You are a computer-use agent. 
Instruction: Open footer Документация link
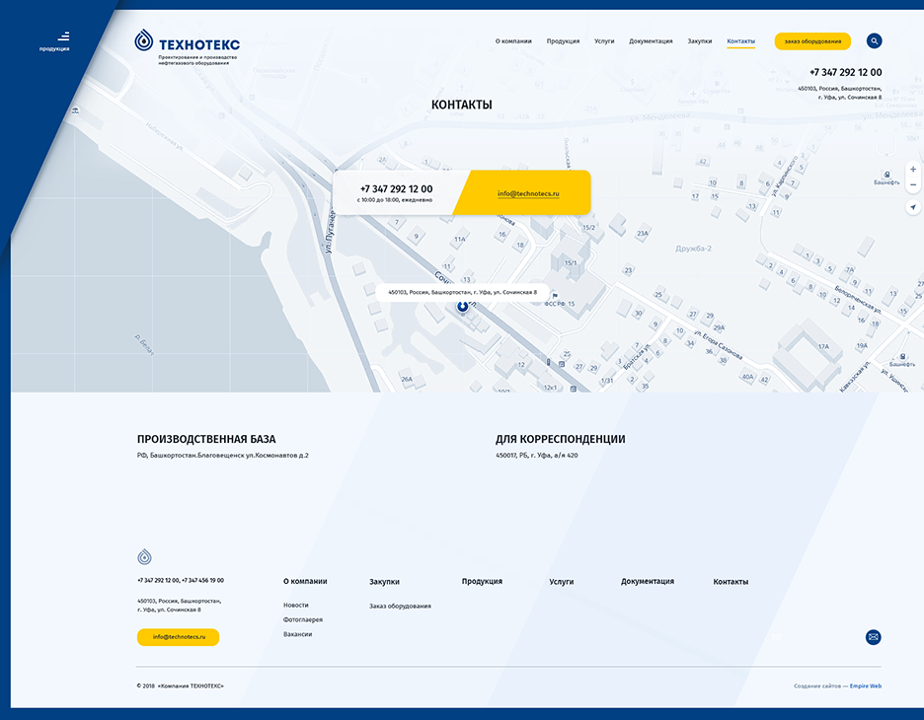coord(648,581)
